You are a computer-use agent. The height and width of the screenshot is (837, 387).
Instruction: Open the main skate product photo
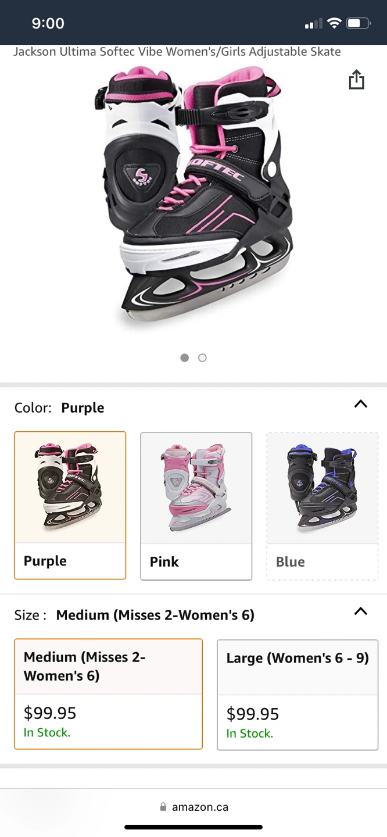pyautogui.click(x=193, y=198)
